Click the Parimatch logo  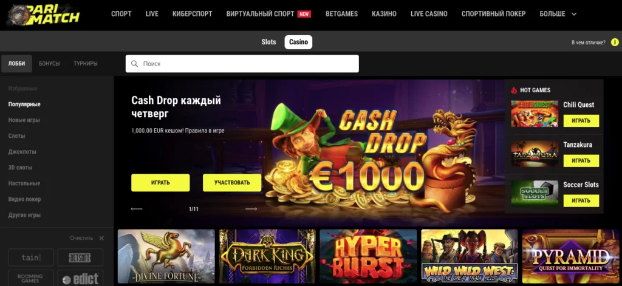click(44, 15)
